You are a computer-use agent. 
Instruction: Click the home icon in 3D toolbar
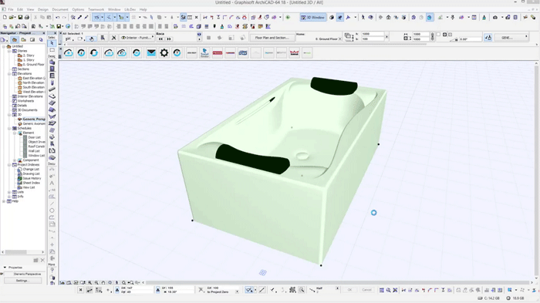point(388,17)
